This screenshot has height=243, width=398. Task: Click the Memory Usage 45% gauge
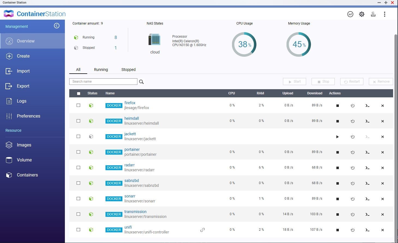tap(298, 44)
